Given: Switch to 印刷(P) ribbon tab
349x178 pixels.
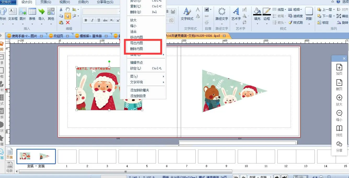Looking at the screenshot, I should [x=83, y=2].
